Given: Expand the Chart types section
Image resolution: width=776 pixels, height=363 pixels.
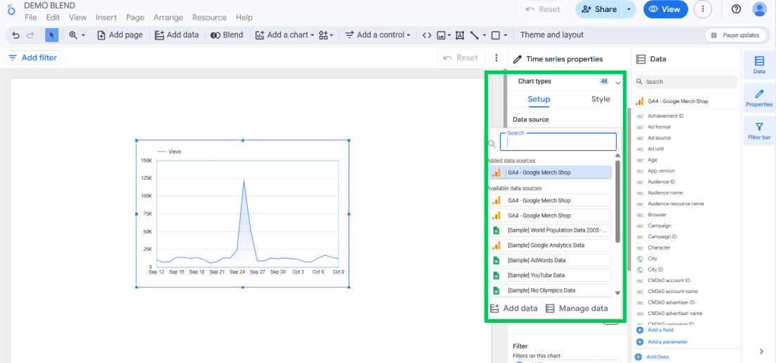Looking at the screenshot, I should point(618,82).
